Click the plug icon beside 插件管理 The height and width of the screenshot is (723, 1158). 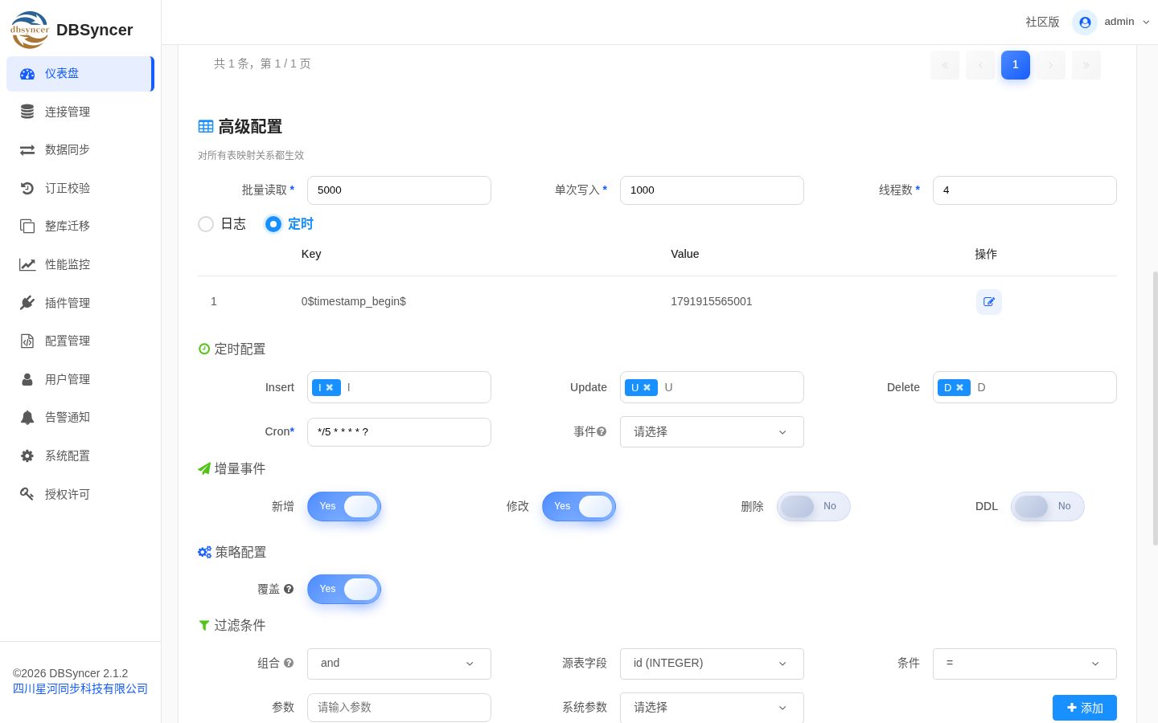coord(27,303)
